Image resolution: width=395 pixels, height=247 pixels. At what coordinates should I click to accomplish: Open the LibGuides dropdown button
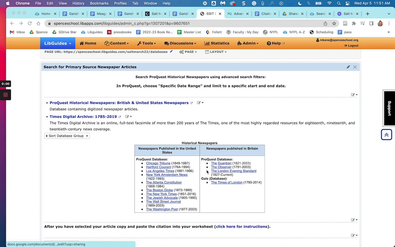(x=57, y=43)
